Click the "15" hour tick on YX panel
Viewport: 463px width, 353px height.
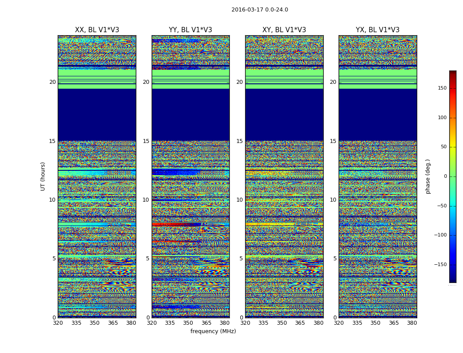(x=333, y=141)
